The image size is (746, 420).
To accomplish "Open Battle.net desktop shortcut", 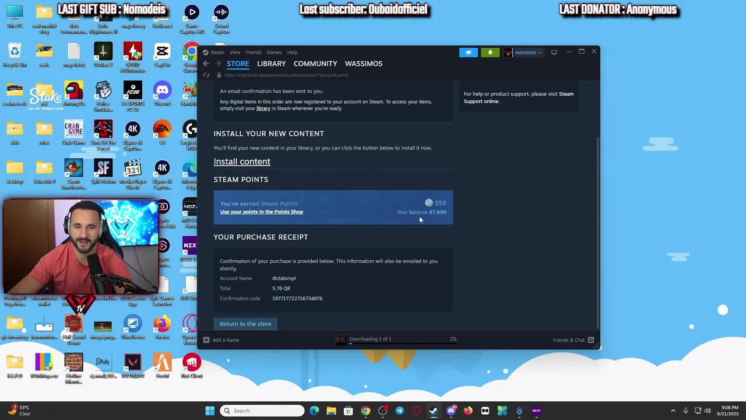I will click(162, 16).
